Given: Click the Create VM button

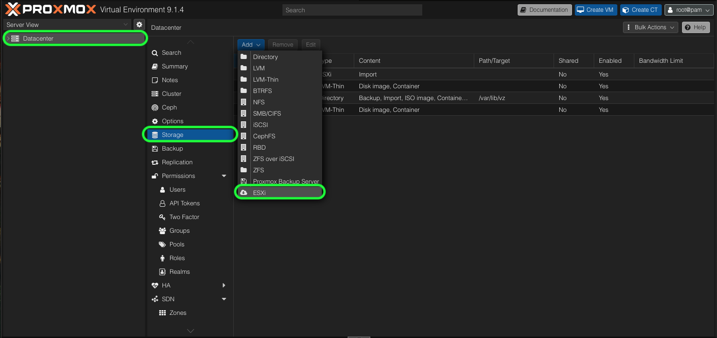Looking at the screenshot, I should [595, 10].
